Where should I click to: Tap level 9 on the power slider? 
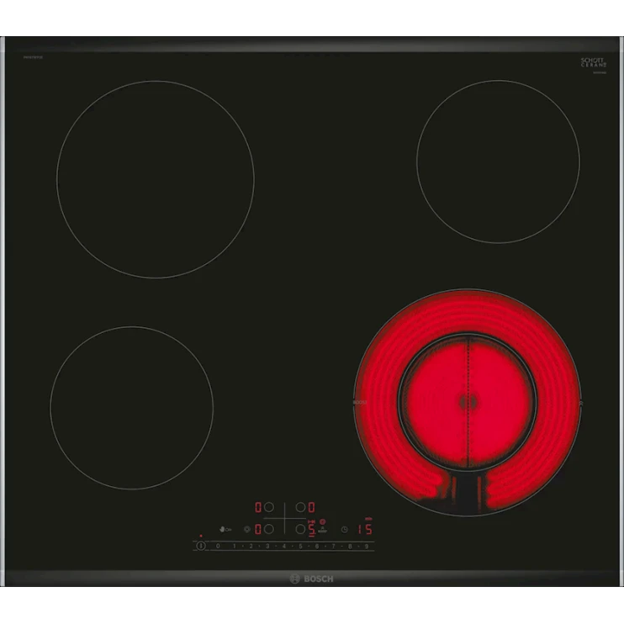(366, 547)
